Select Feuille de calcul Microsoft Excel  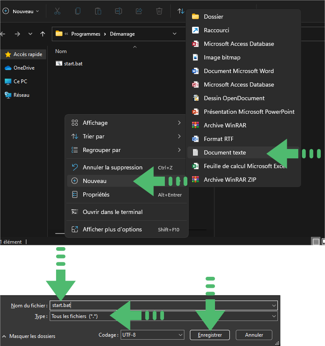coord(243,166)
